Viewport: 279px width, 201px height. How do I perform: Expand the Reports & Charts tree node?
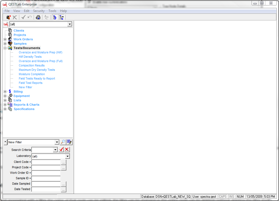(5, 105)
